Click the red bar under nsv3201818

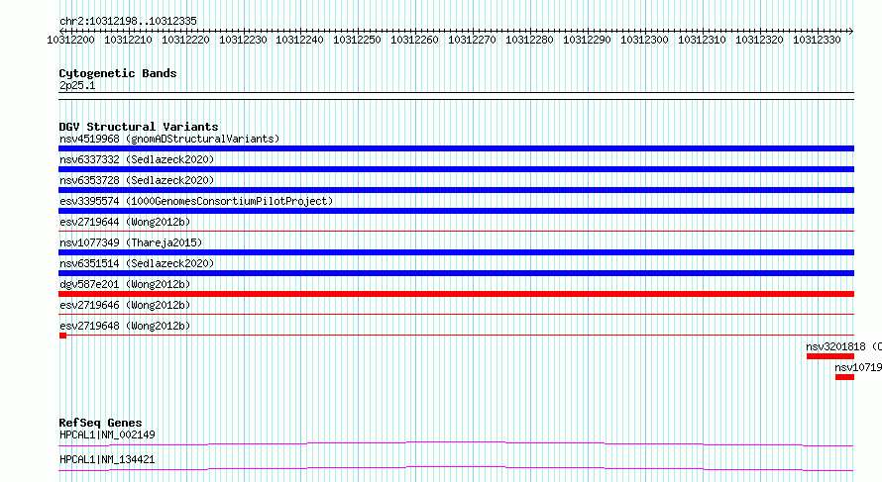(830, 356)
